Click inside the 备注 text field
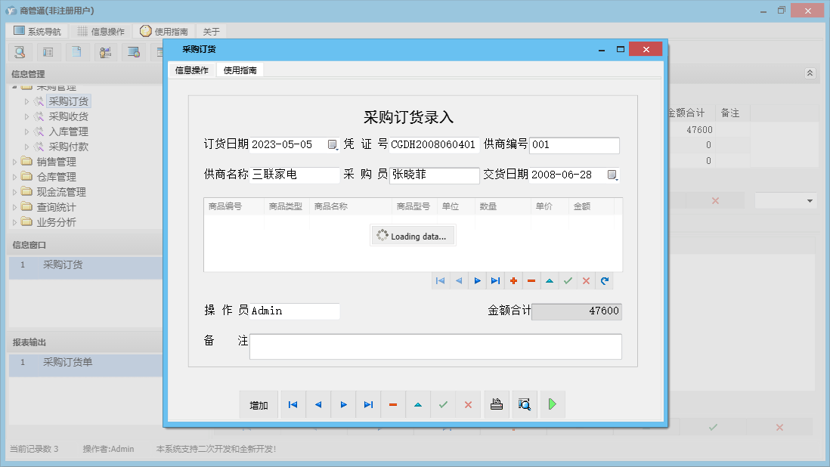The width and height of the screenshot is (830, 467). click(x=435, y=346)
